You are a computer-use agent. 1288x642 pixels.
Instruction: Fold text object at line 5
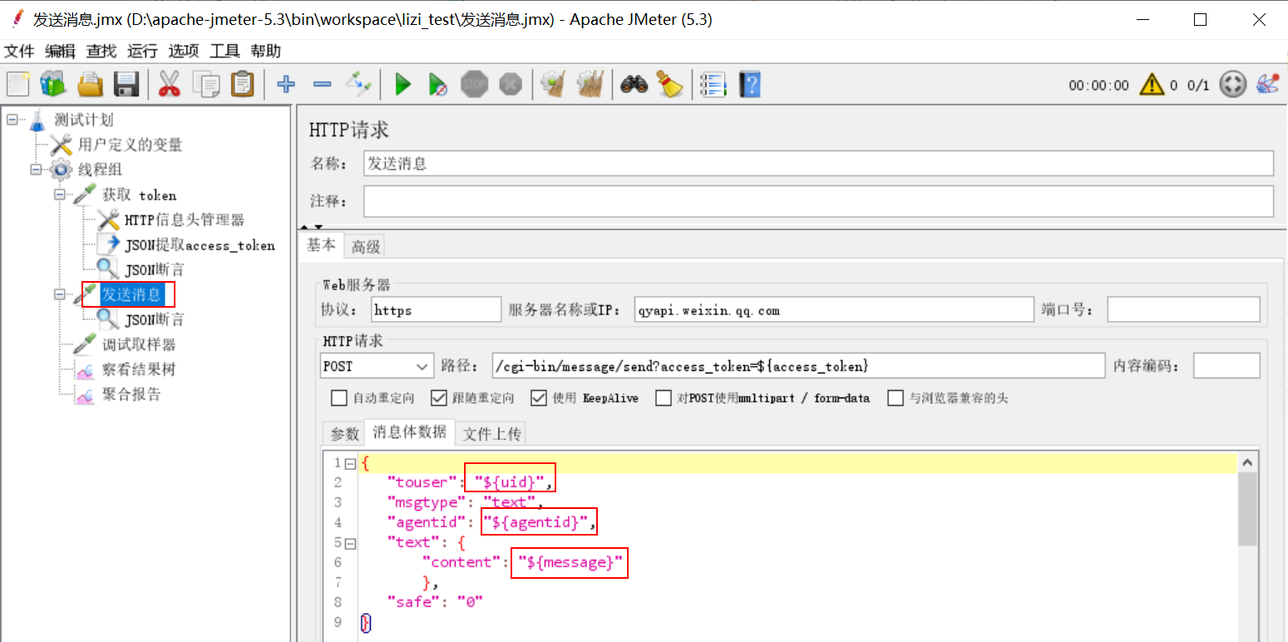350,542
